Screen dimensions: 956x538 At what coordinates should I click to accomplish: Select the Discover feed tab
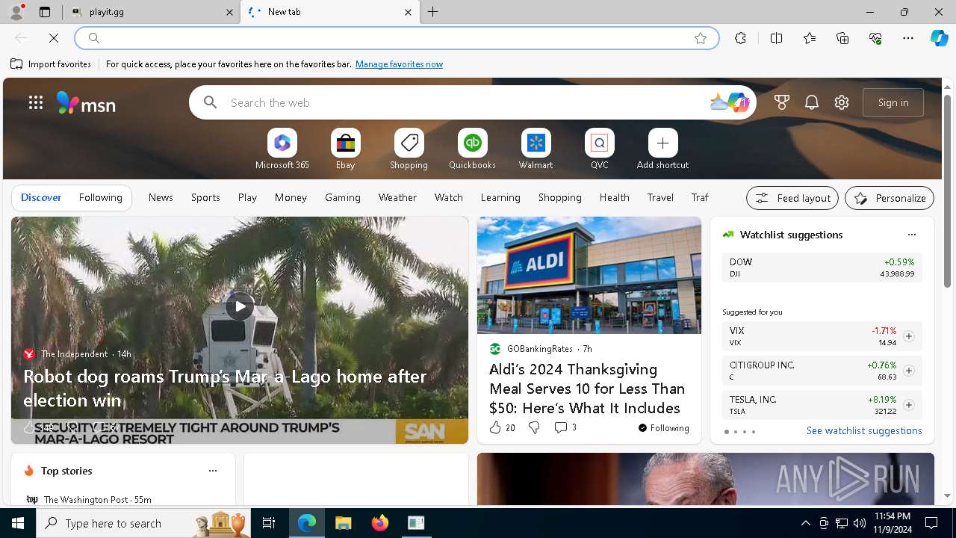click(x=41, y=197)
